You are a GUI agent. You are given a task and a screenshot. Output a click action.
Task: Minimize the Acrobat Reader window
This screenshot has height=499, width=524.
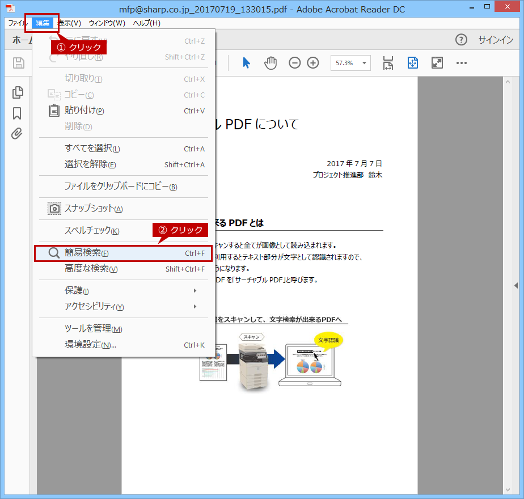(x=472, y=7)
